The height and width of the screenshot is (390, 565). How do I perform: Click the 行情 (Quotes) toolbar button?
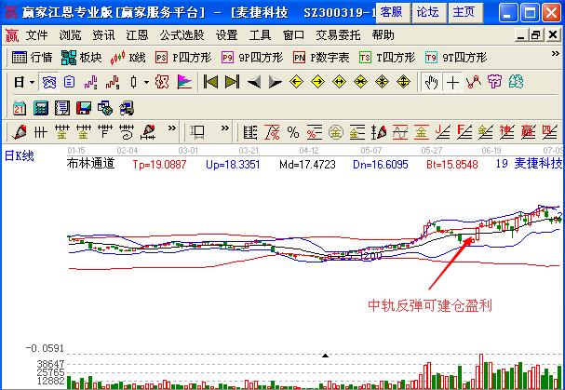33,58
